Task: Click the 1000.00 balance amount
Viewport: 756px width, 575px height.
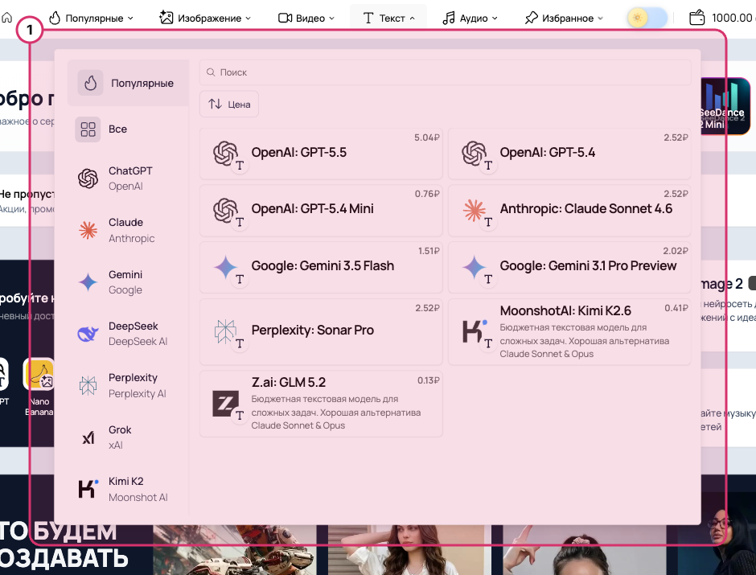Action: (733, 18)
